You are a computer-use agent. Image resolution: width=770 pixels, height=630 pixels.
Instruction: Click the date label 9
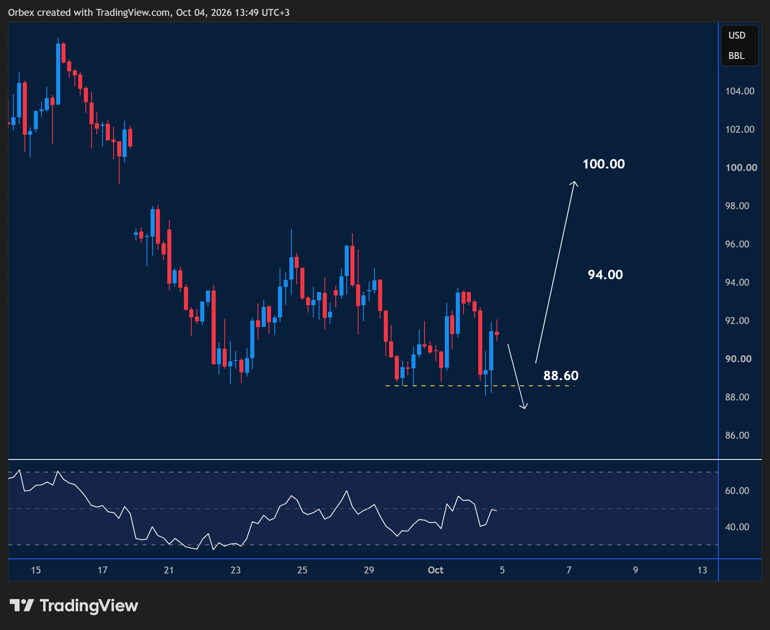click(636, 570)
